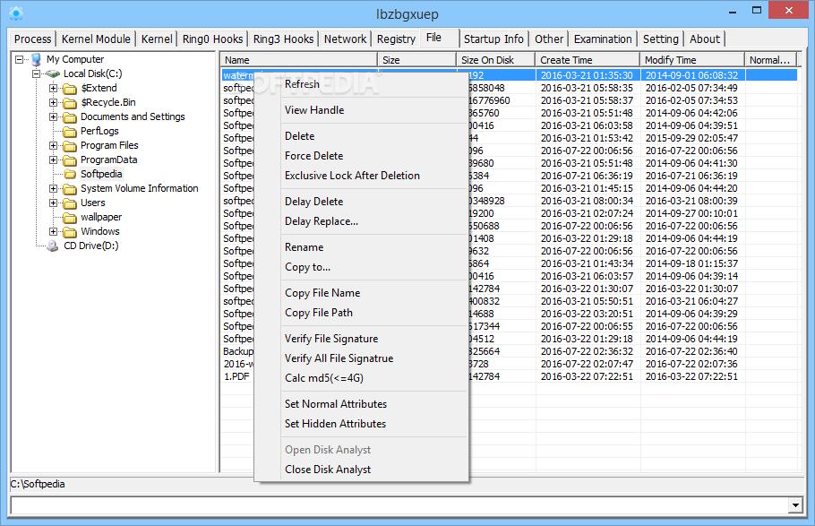This screenshot has height=526, width=815.
Task: Choose Delay Replace... menu entry
Action: pyautogui.click(x=361, y=221)
